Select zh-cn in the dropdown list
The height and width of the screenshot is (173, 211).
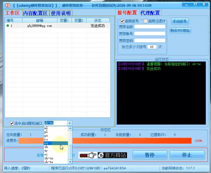click(56, 158)
